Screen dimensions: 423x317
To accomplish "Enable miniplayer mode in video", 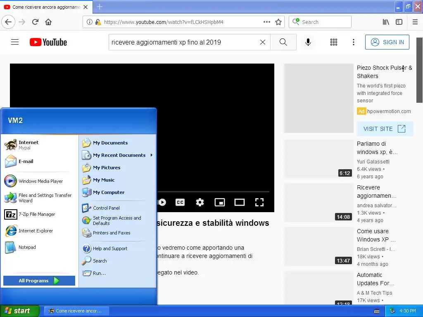I will coord(220,202).
